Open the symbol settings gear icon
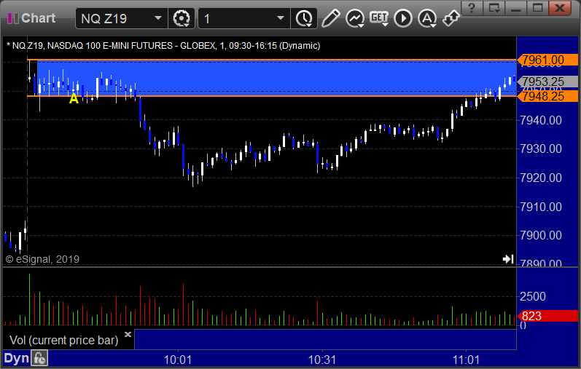Screen dimensions: 581x369 (182, 18)
